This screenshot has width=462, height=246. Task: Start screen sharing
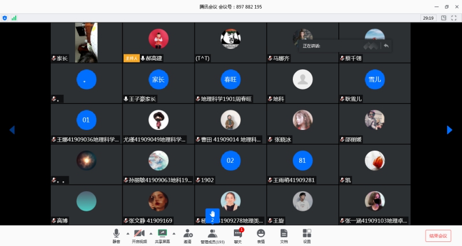tap(162, 236)
